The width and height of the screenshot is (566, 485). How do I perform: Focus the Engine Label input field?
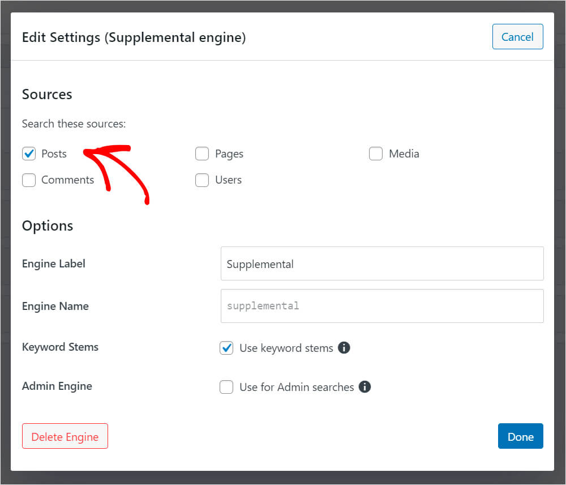(382, 263)
